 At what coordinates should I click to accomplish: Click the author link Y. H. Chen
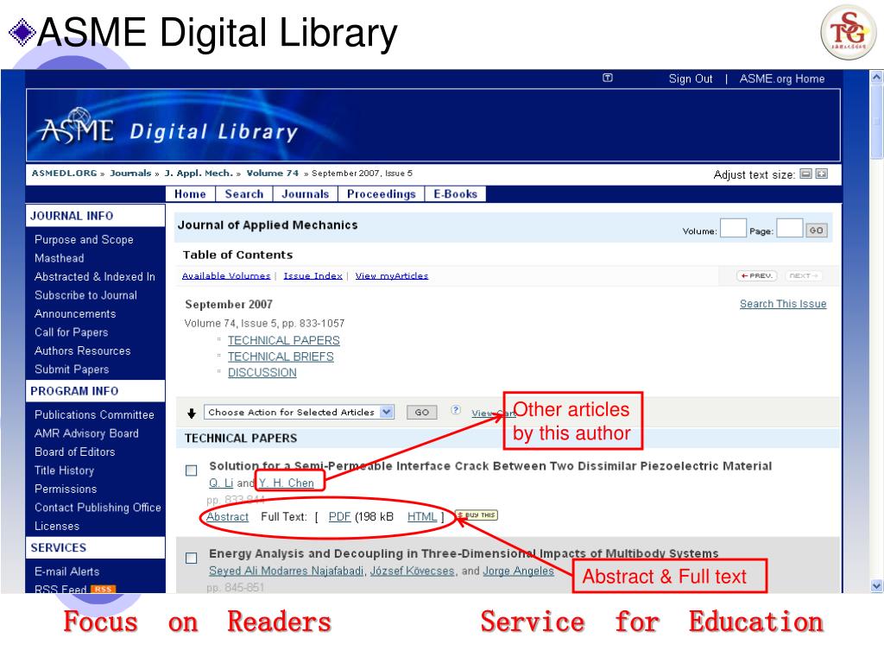pos(287,483)
